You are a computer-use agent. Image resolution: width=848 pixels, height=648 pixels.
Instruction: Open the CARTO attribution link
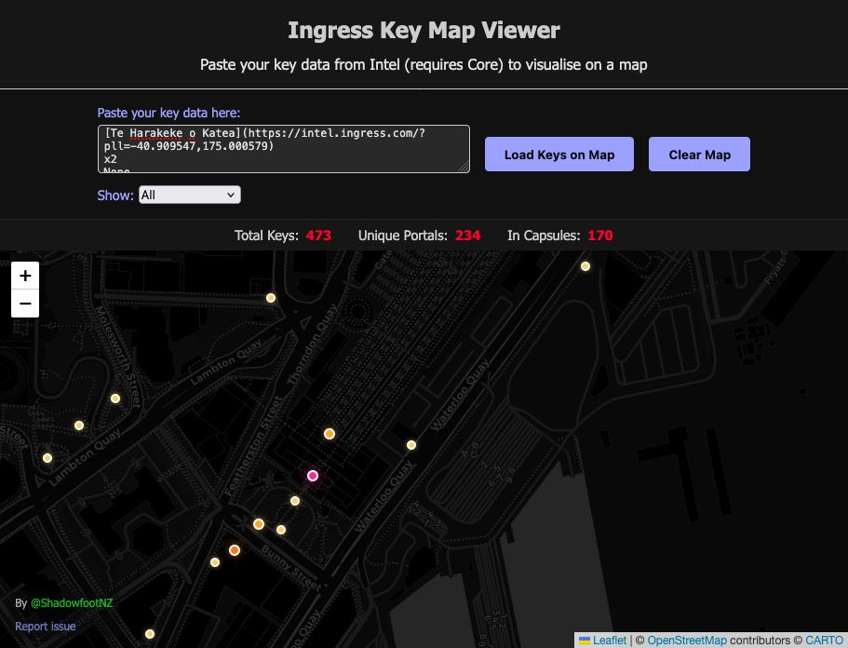pyautogui.click(x=824, y=641)
